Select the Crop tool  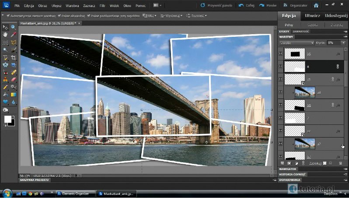[x=14, y=57]
